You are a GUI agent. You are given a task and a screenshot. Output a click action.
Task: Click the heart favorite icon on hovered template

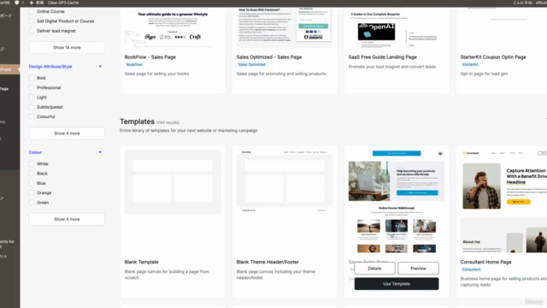click(440, 154)
